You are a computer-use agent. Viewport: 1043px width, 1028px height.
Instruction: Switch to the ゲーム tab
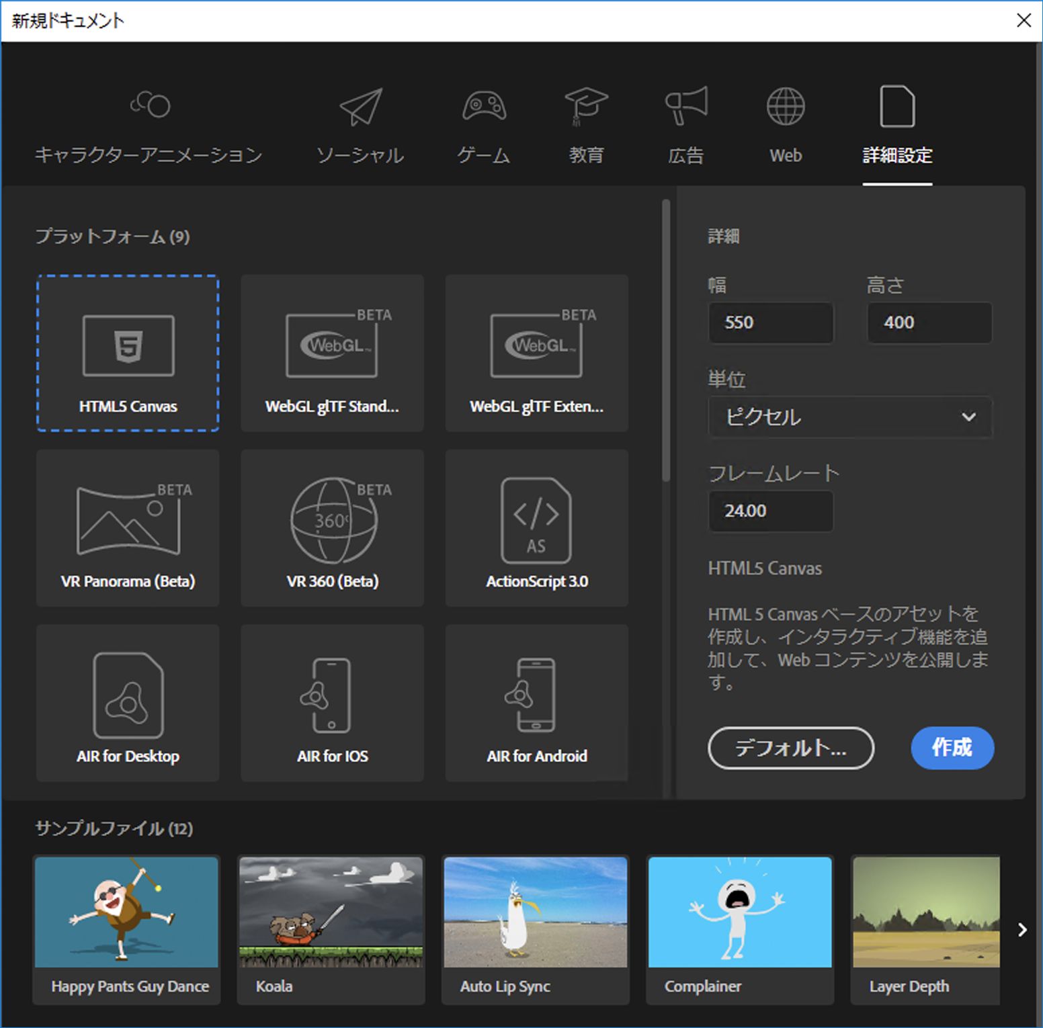coord(484,126)
